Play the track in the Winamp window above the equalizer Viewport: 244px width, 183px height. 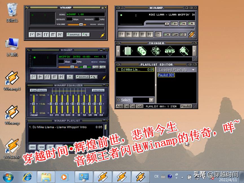pos(40,77)
